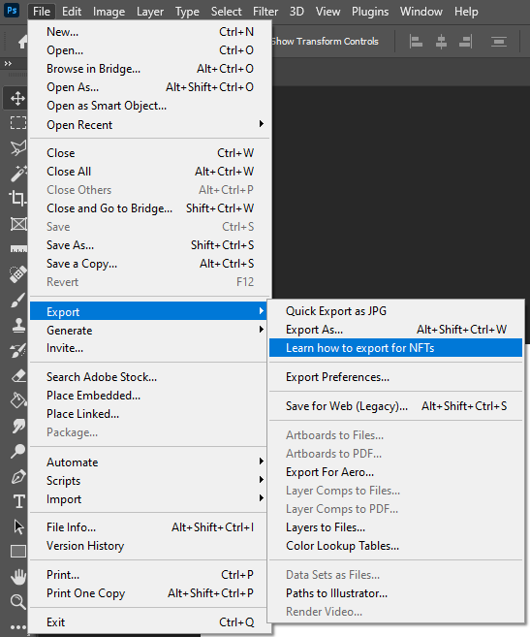Click the Align horizontal centers icon
The image size is (530, 637).
click(x=441, y=42)
